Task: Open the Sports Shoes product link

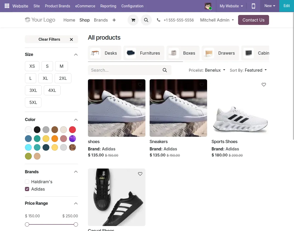Action: 224,141
